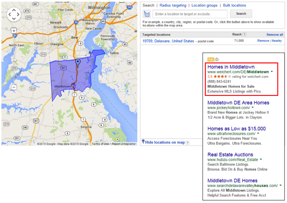This screenshot has width=287, height=203.
Task: Select the polygon drawing tool icon
Action: tap(147, 14)
